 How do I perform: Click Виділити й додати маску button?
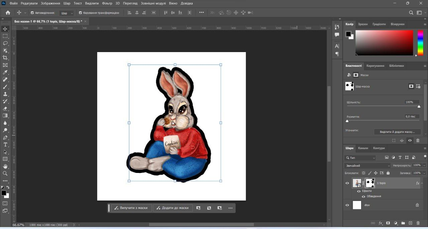pyautogui.click(x=397, y=132)
